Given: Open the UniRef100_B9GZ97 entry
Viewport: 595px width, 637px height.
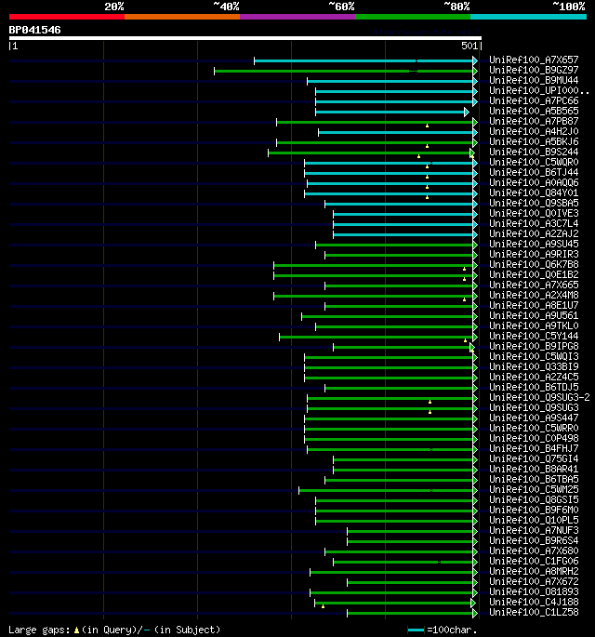Looking at the screenshot, I should click(x=534, y=70).
